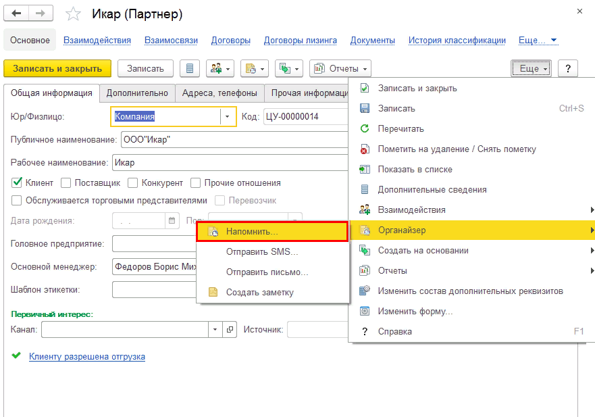Expand the Юр/Физлицо dropdown arrow

pos(228,117)
